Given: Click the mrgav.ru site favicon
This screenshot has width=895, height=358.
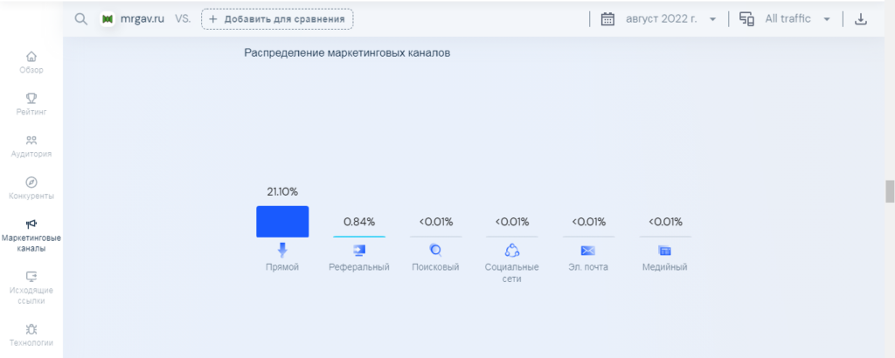Looking at the screenshot, I should pyautogui.click(x=107, y=19).
